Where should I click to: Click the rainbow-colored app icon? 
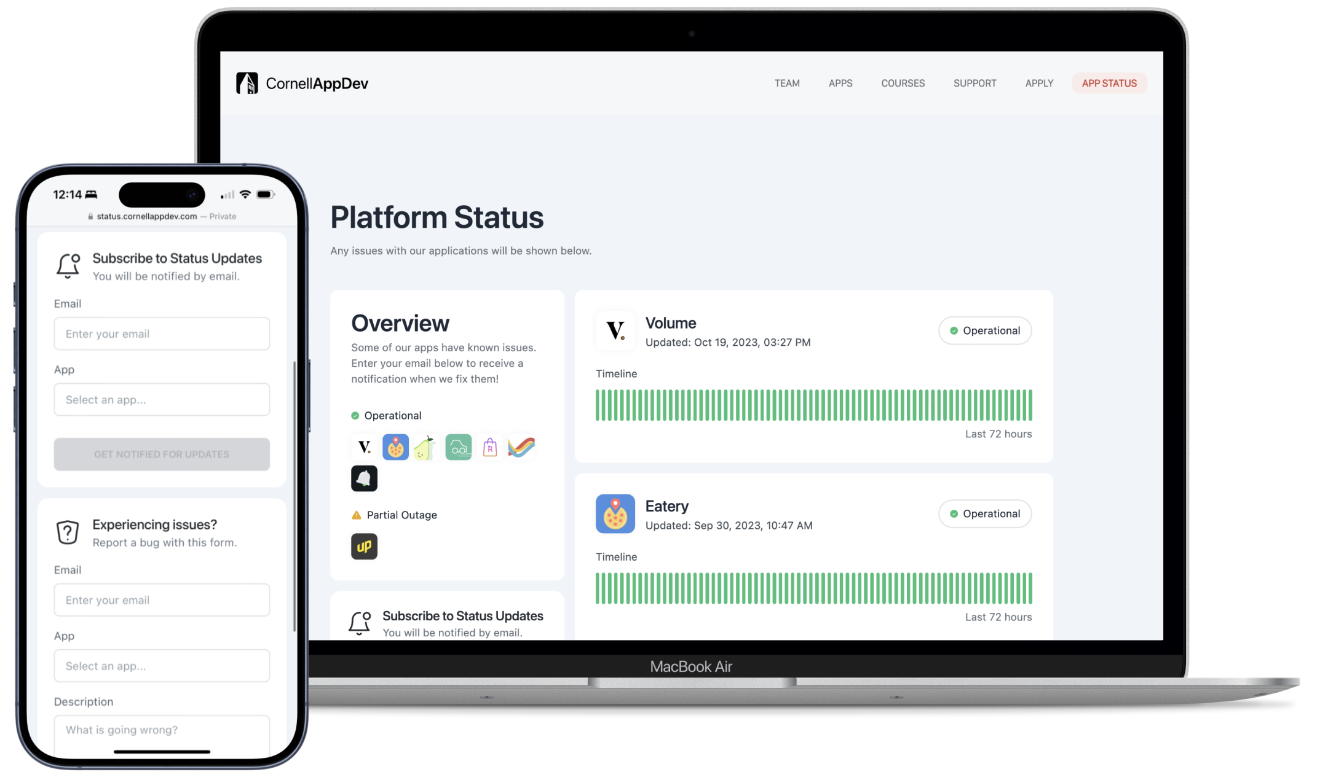coord(521,448)
